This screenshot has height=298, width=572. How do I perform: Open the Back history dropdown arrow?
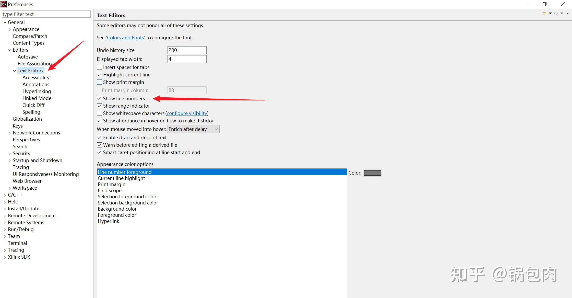pos(550,13)
